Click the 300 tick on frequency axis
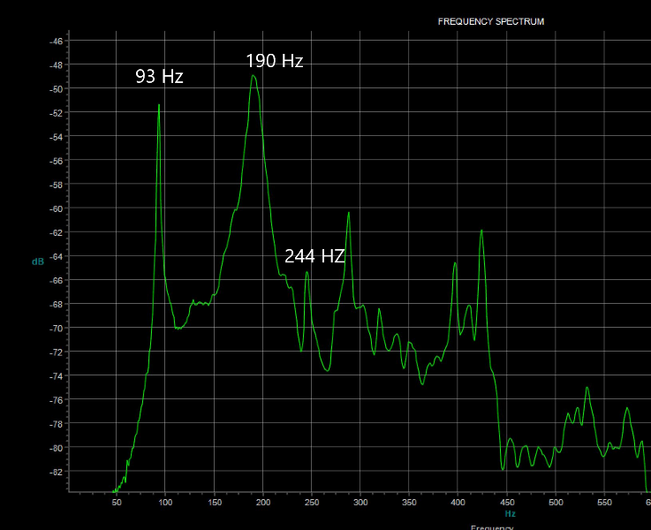Image resolution: width=651 pixels, height=530 pixels. pyautogui.click(x=360, y=503)
